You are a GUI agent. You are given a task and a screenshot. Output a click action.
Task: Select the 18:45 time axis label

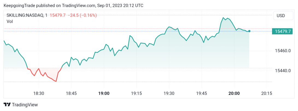[71, 93]
